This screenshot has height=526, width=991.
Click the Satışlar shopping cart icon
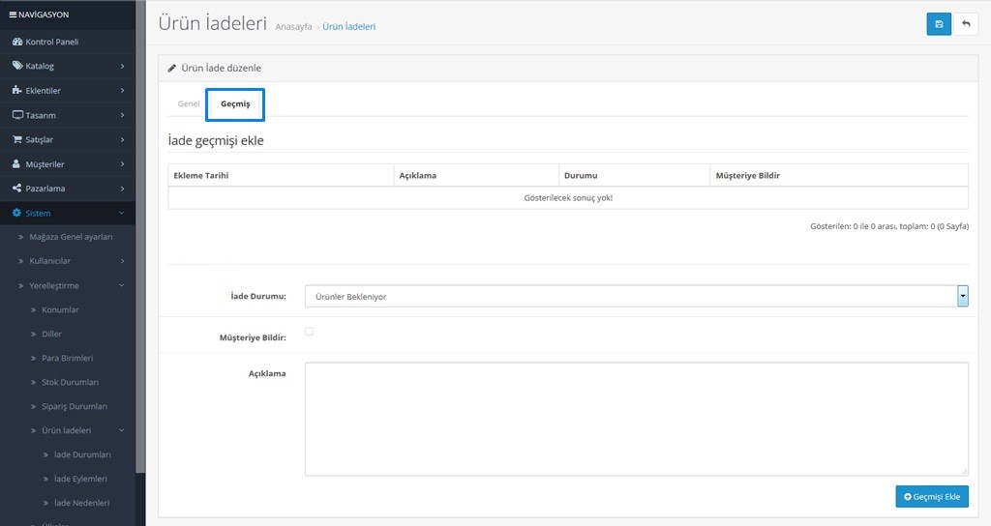coord(17,139)
